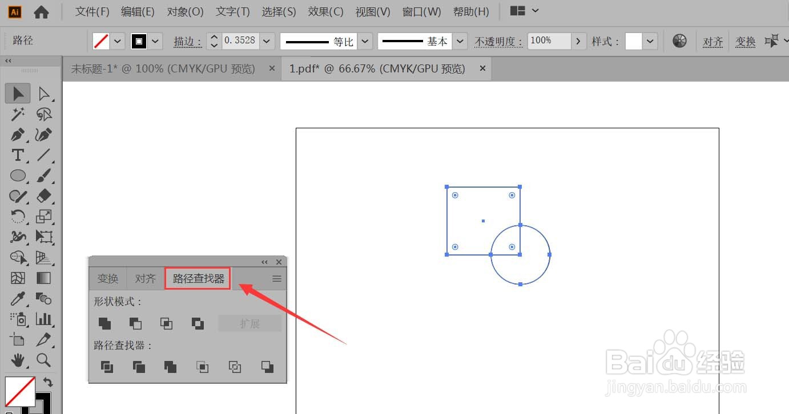Screen dimensions: 789x414
Task: Select the Blend tool
Action: coord(44,298)
